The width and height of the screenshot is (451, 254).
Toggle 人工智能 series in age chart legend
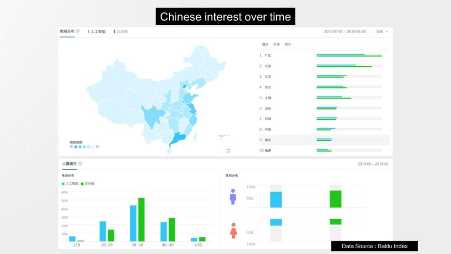[x=70, y=184]
